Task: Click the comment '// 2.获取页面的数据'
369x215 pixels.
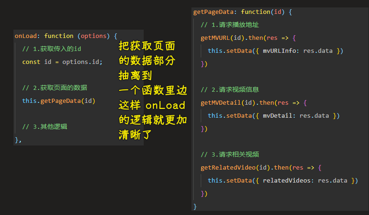Action: tap(55, 88)
